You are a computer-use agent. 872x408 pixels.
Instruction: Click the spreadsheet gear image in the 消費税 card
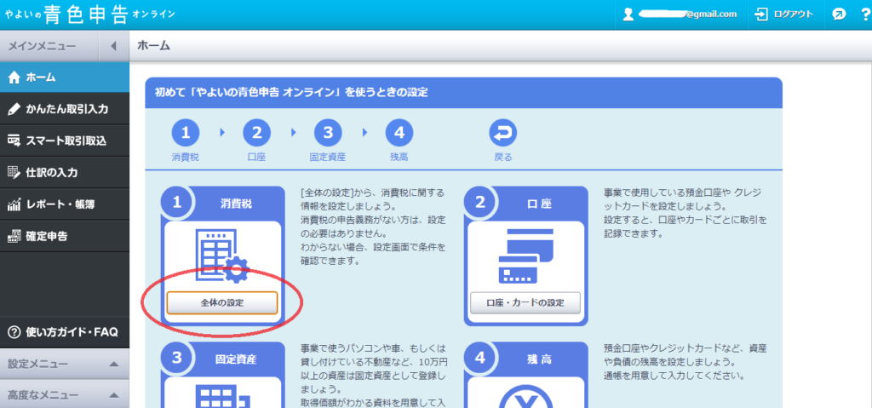(224, 256)
